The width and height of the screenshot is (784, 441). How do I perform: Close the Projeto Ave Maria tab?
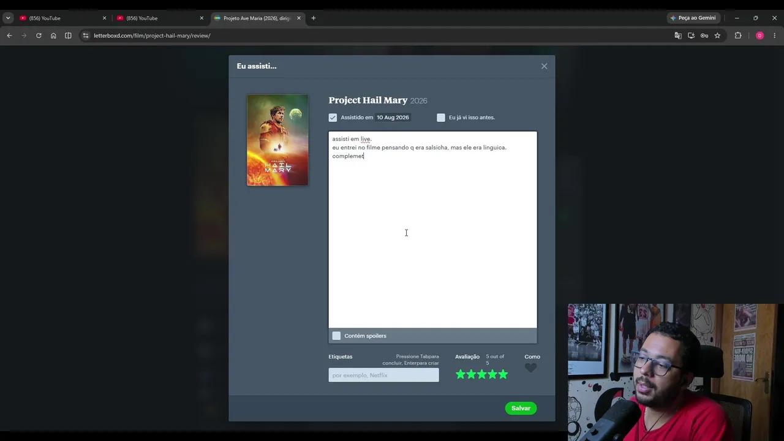[299, 18]
